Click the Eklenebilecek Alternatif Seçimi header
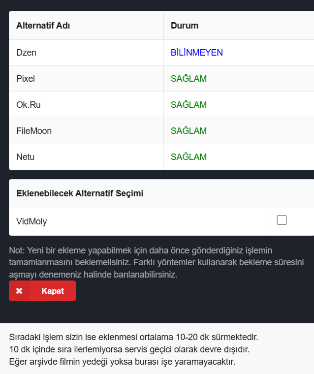Screen dimensions: 314x374 (x=80, y=193)
